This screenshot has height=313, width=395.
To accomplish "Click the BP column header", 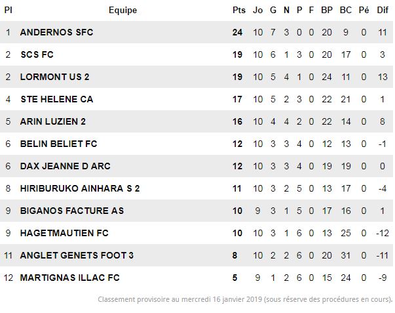I will pyautogui.click(x=327, y=10).
